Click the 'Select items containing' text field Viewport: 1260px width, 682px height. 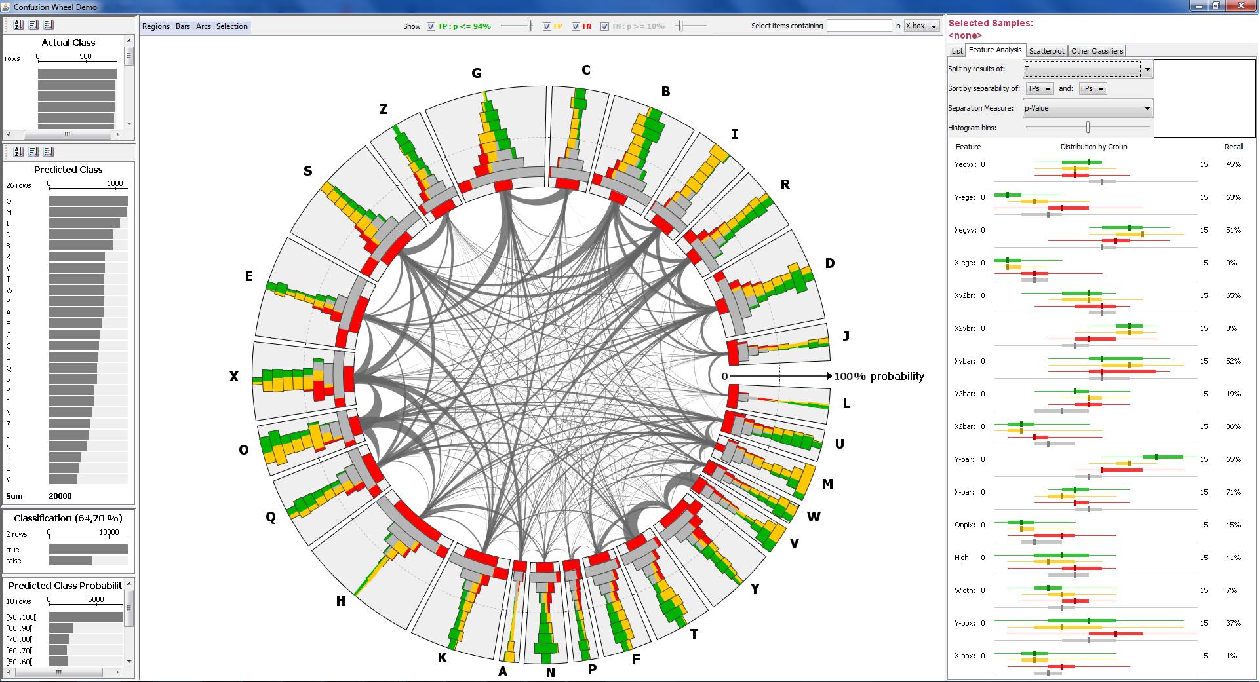[x=859, y=26]
